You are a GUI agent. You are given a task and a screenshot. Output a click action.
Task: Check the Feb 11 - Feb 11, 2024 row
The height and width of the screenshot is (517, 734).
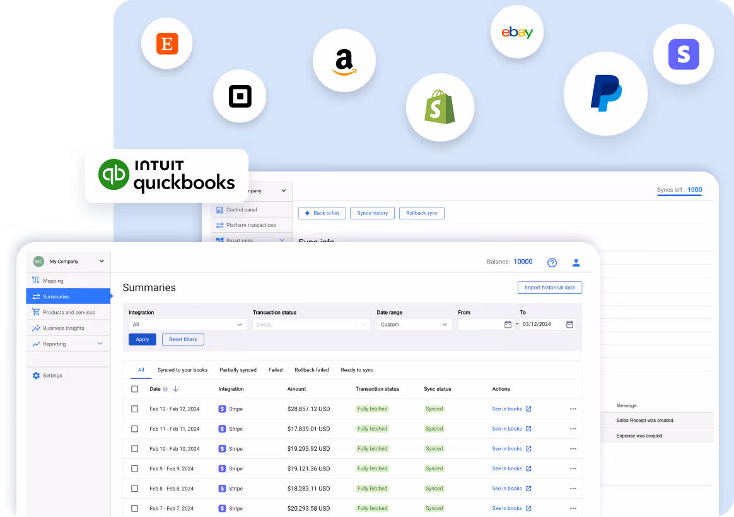click(x=135, y=429)
